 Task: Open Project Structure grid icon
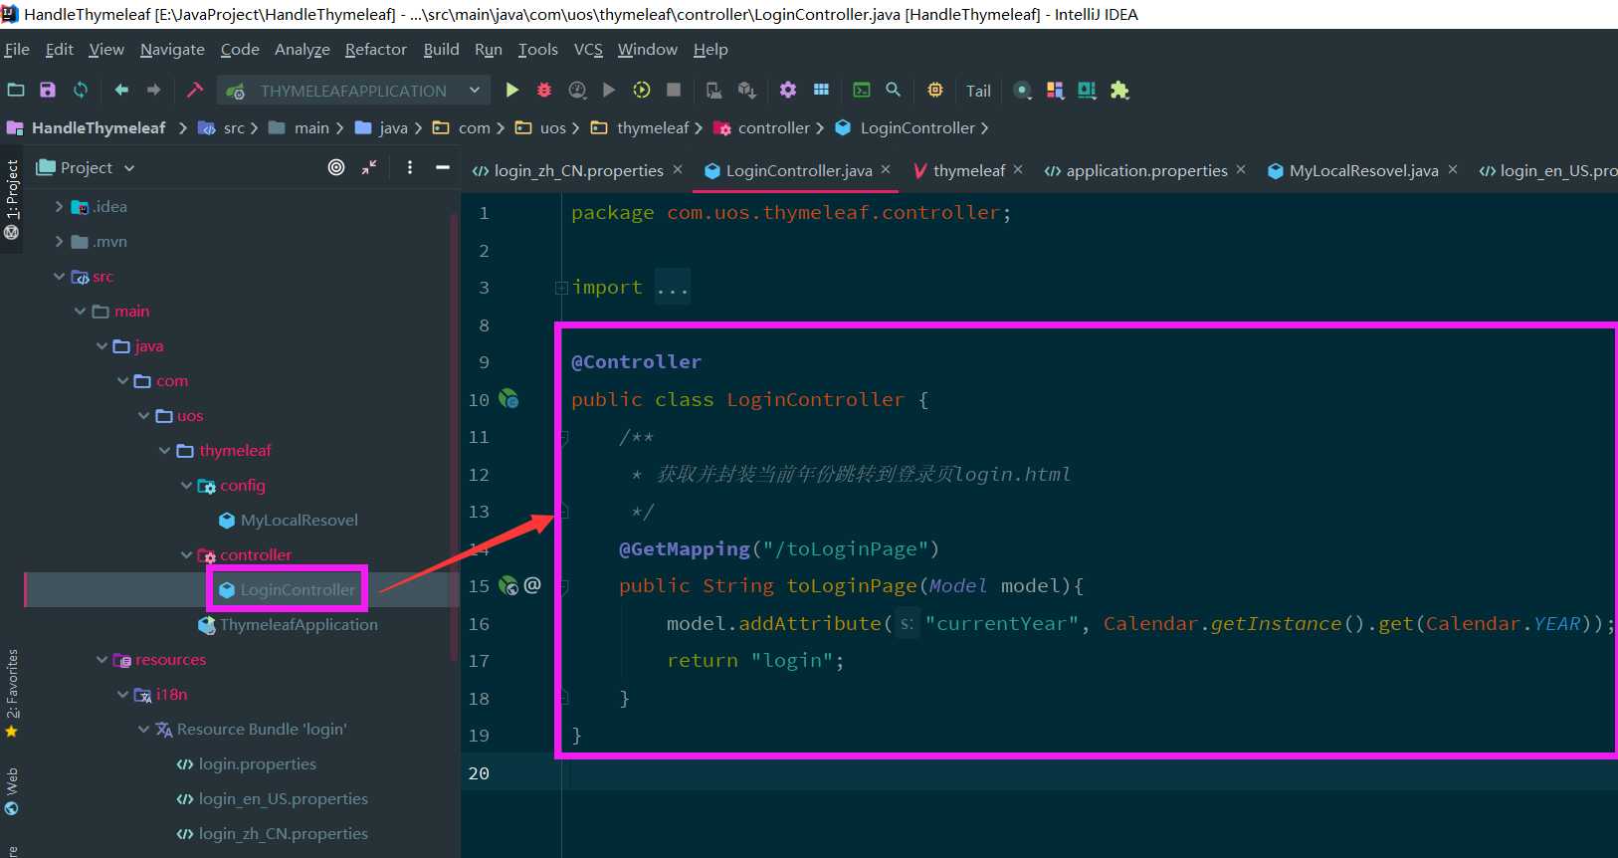point(821,90)
